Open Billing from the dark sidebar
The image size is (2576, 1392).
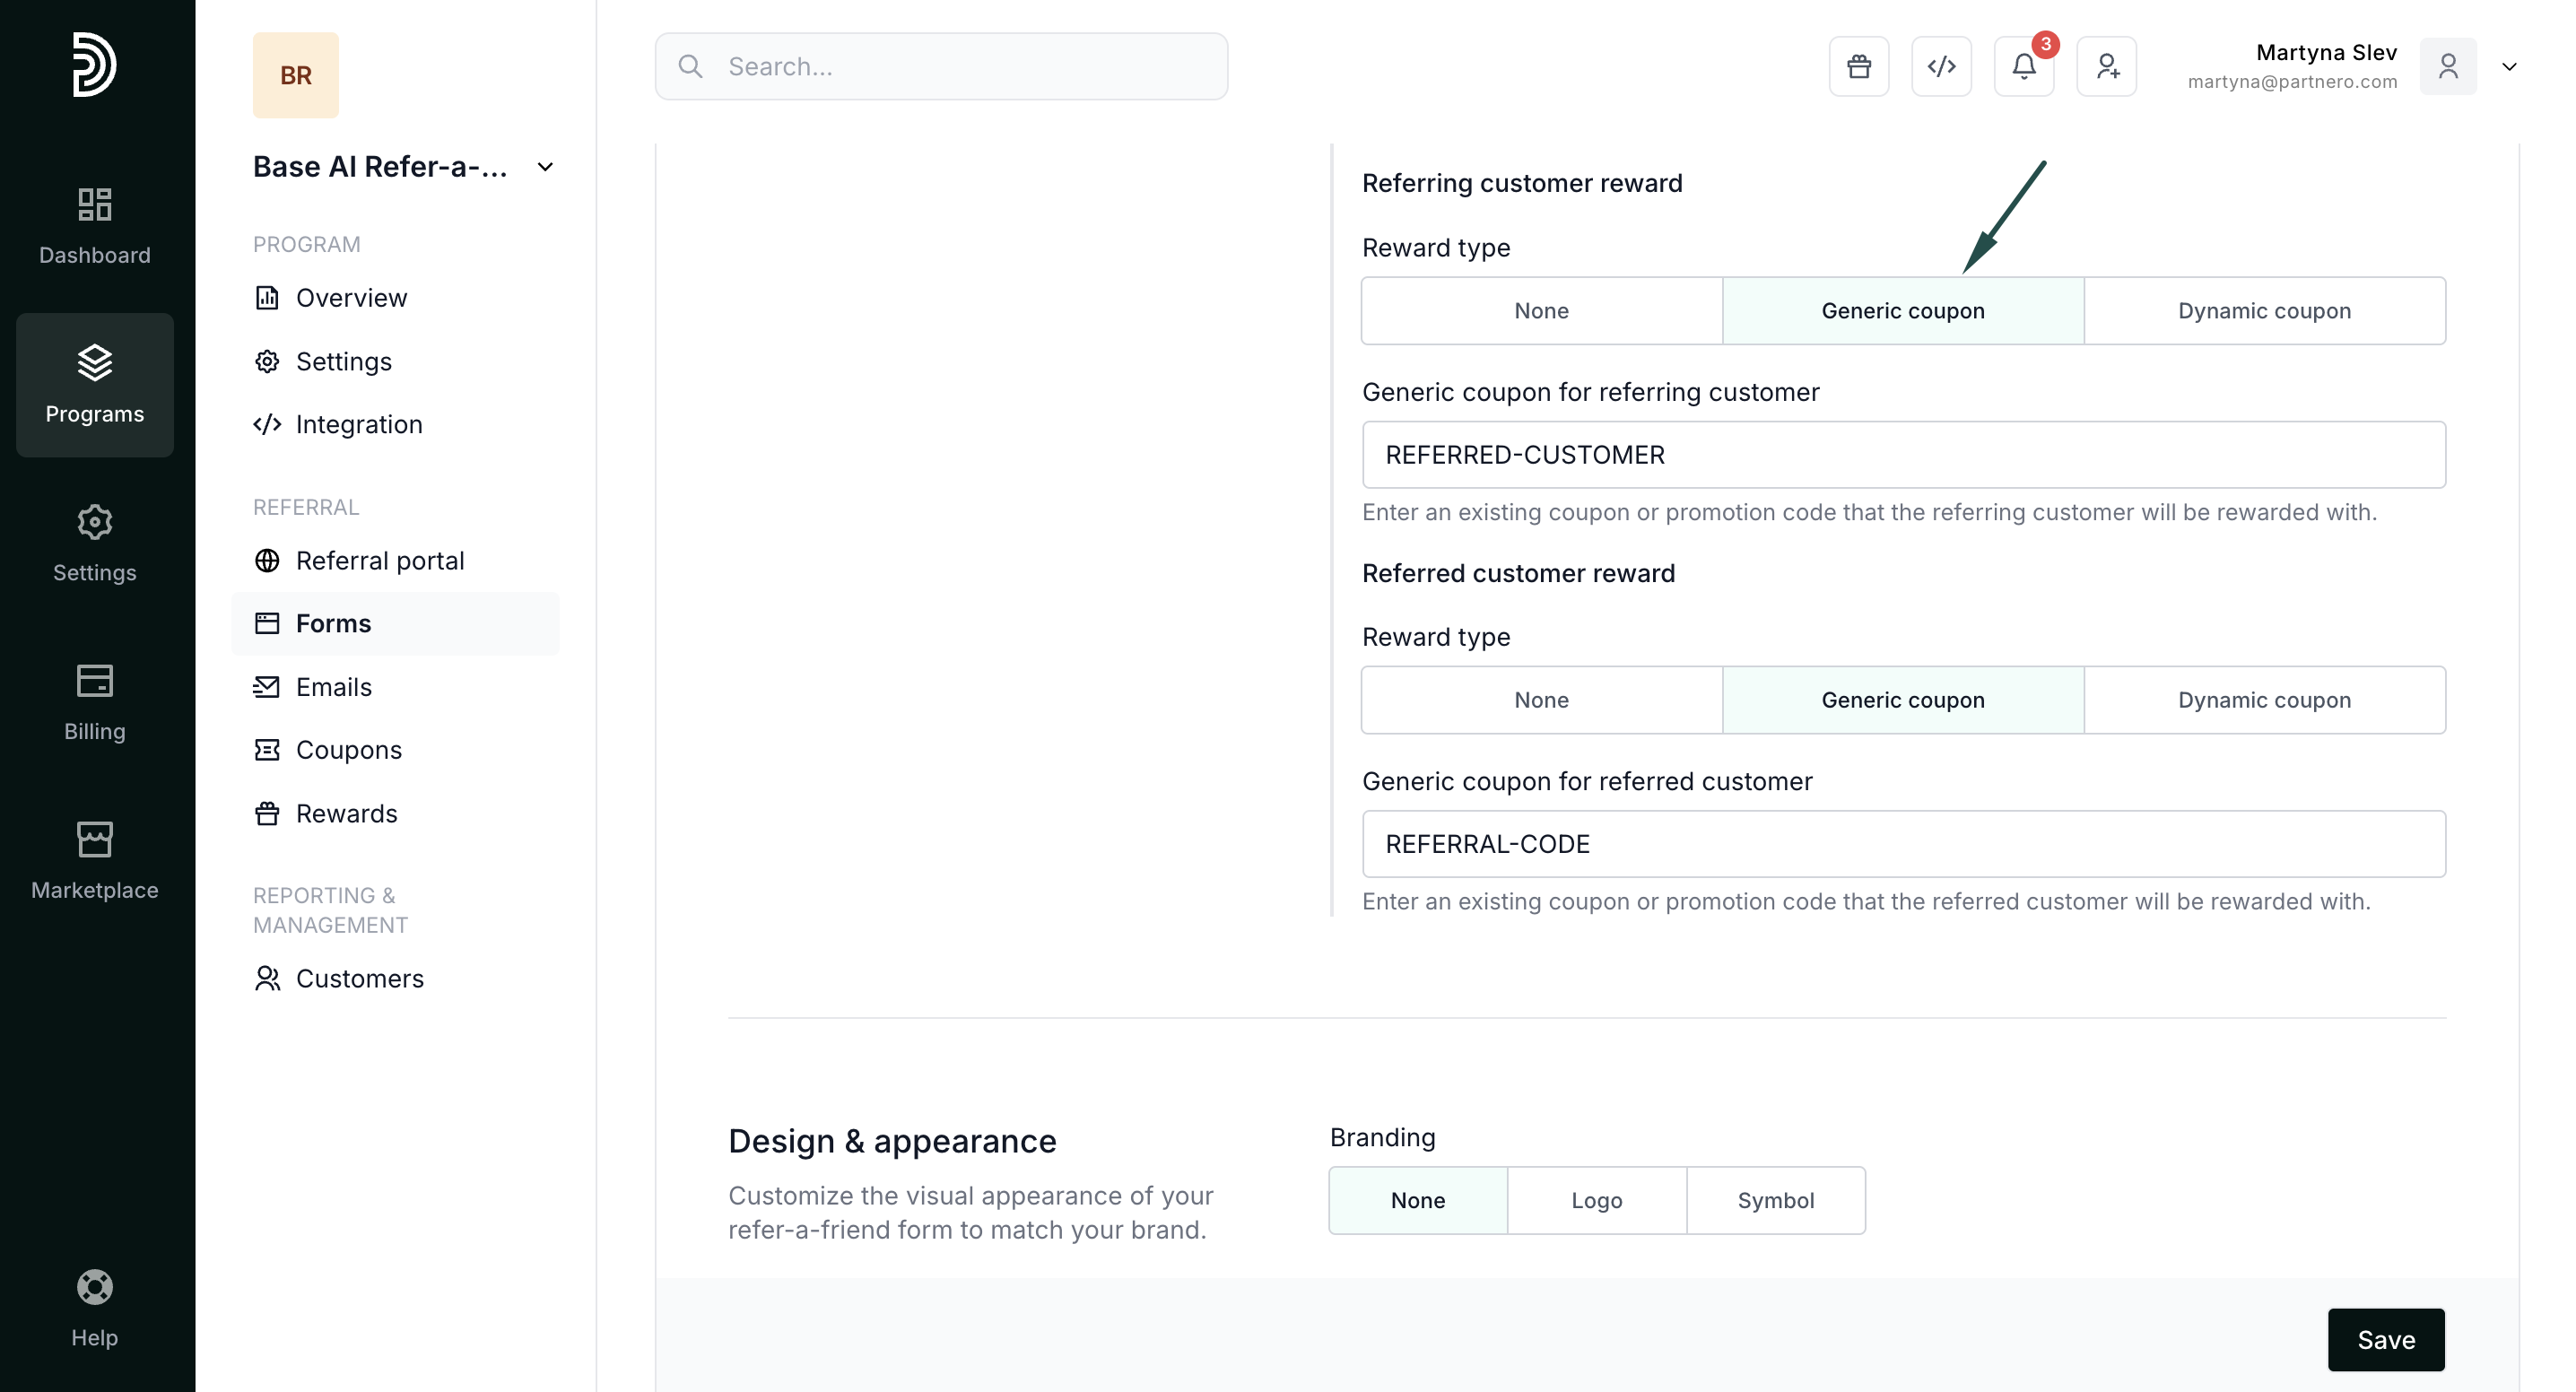(x=94, y=701)
